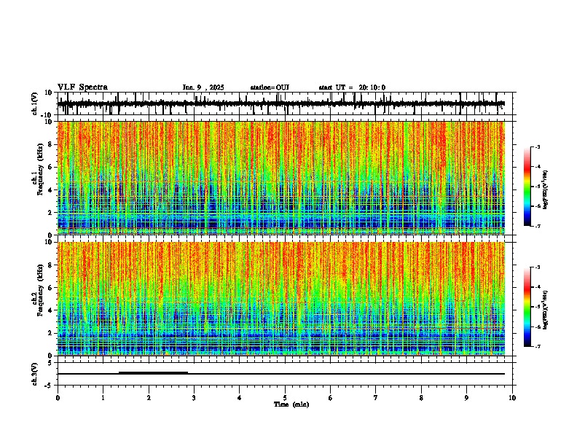577x446 pixels.
Task: Click the ch.2 spectrogram color scale bar
Action: (527, 307)
